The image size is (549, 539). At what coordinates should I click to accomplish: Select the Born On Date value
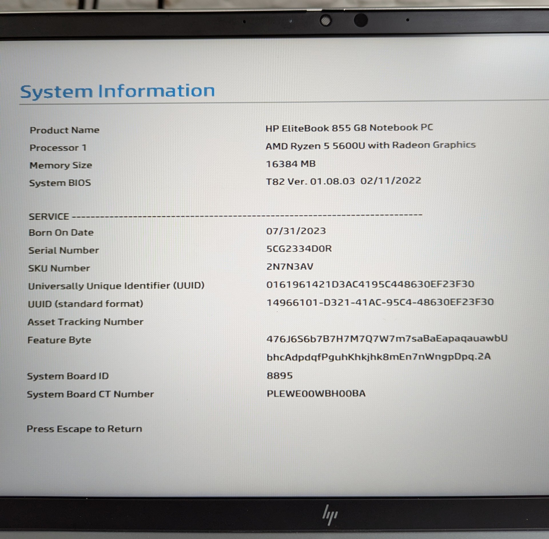[x=296, y=231]
